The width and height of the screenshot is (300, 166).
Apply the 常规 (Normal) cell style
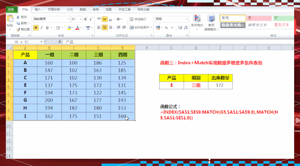coord(233,18)
